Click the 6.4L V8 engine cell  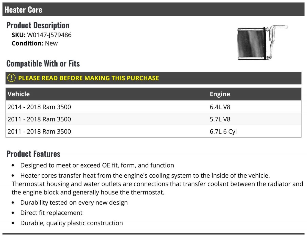[x=220, y=107]
